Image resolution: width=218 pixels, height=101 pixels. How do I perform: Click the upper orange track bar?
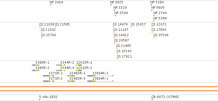109,87
